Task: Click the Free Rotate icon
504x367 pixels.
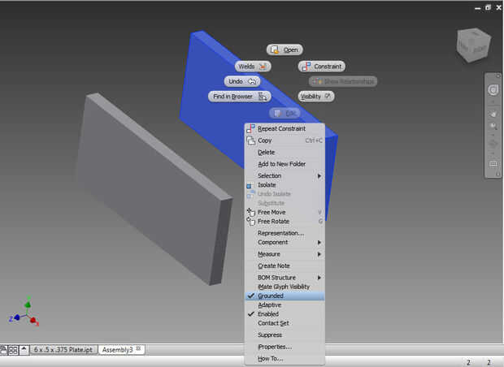Action: click(x=250, y=221)
